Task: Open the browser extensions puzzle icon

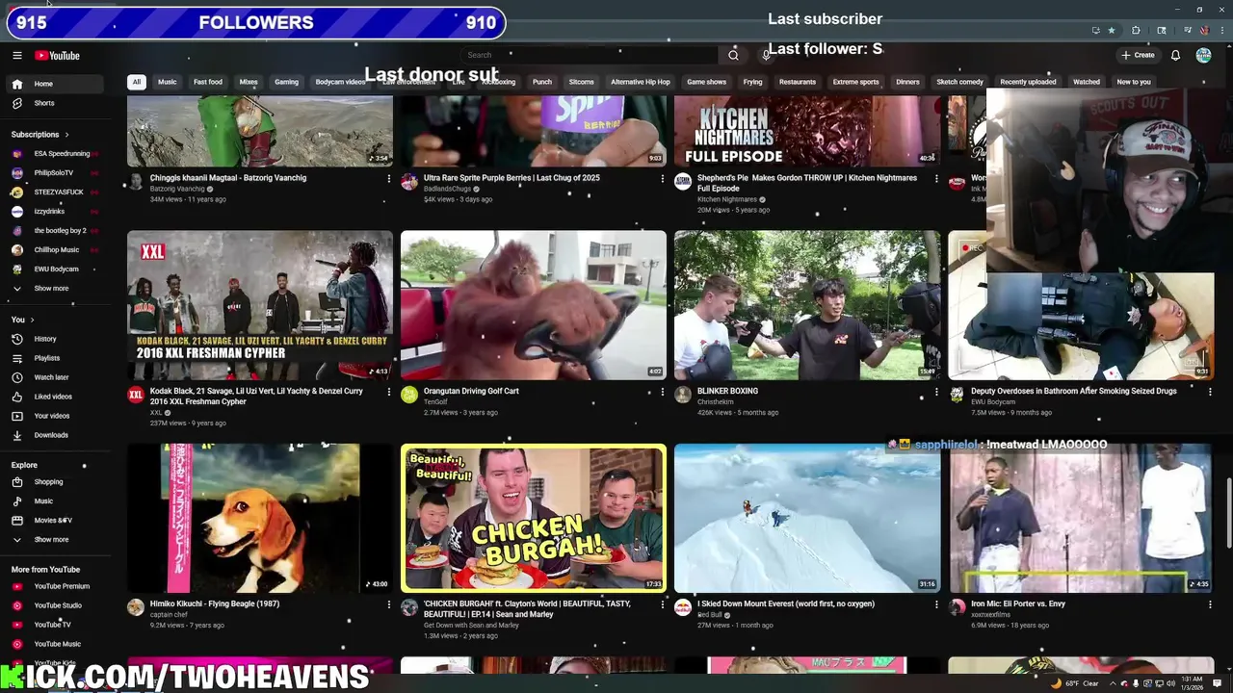Action: (1136, 31)
